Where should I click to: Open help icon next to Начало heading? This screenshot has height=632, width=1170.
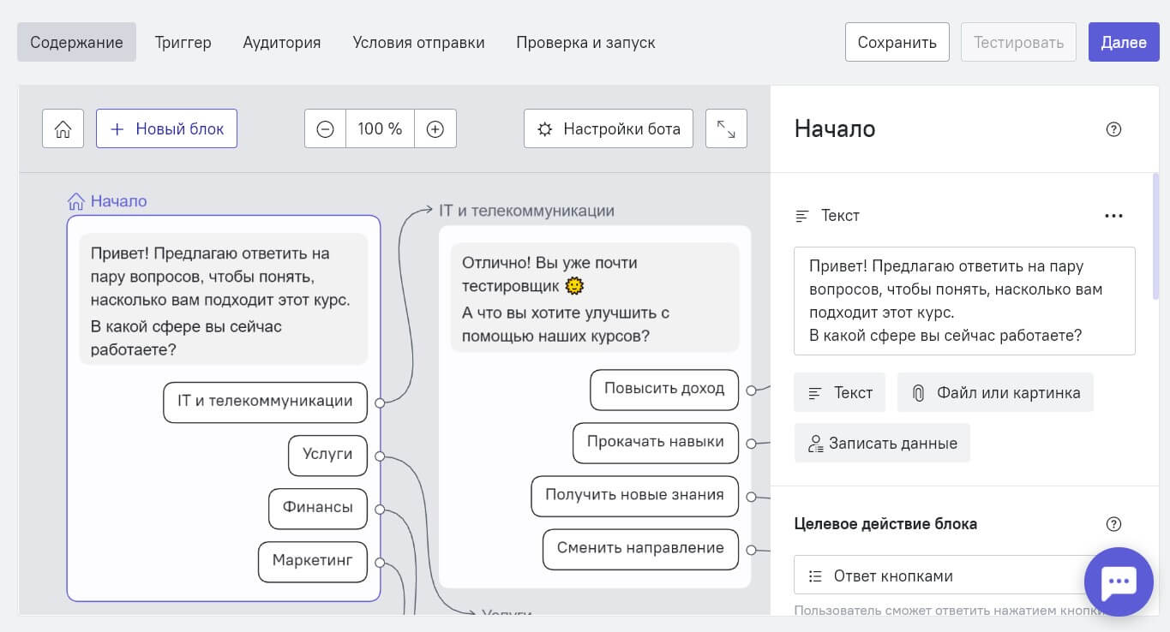point(1113,129)
